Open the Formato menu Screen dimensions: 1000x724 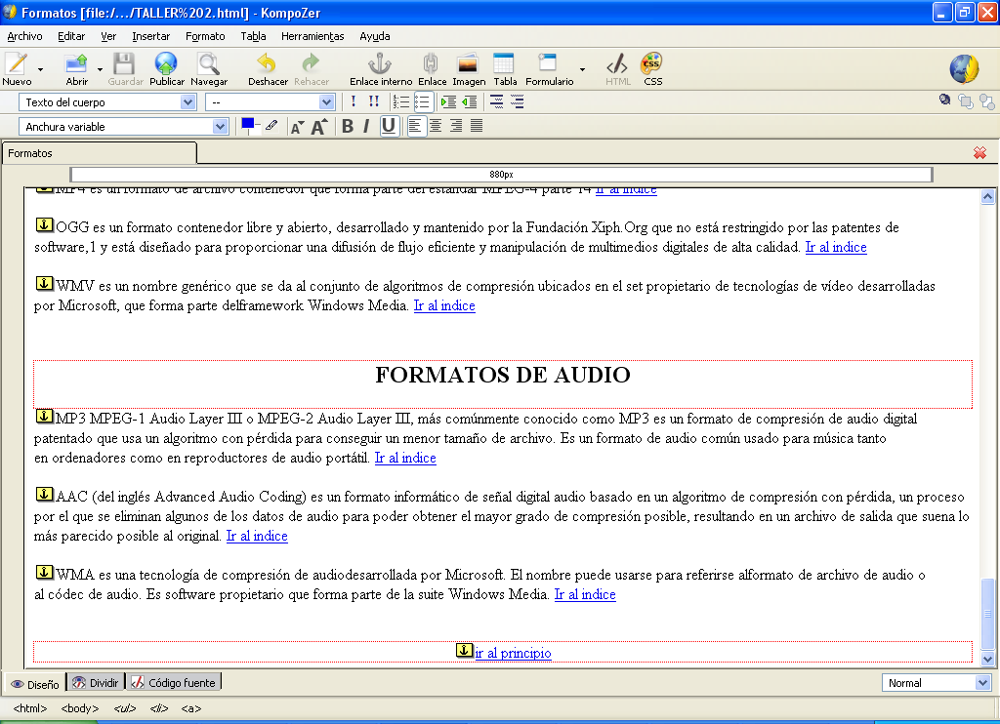click(205, 36)
